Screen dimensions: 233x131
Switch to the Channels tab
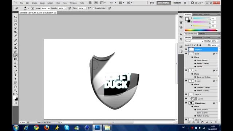tap(198, 37)
